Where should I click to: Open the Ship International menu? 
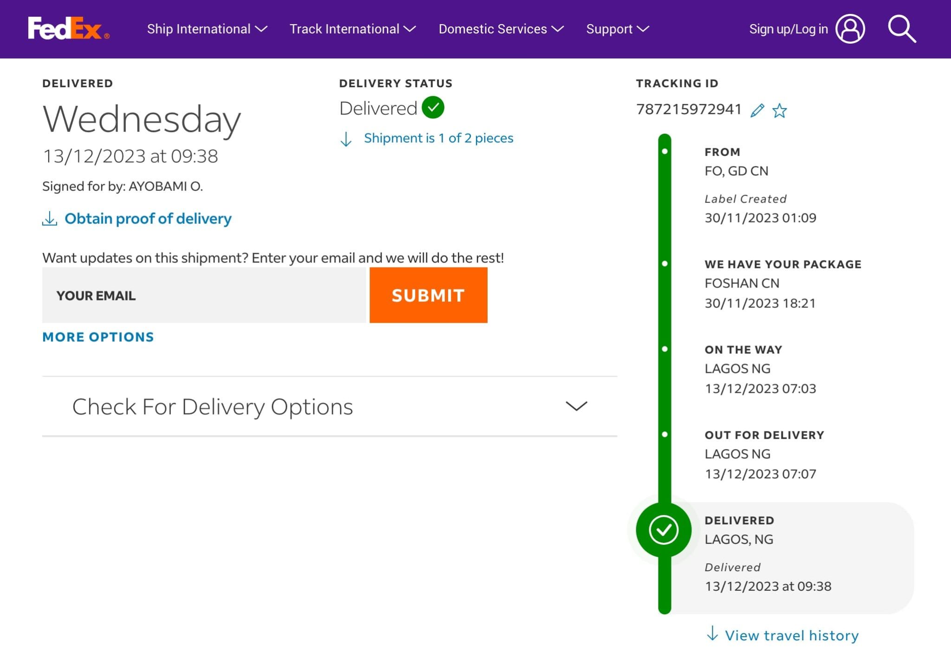[x=207, y=29]
